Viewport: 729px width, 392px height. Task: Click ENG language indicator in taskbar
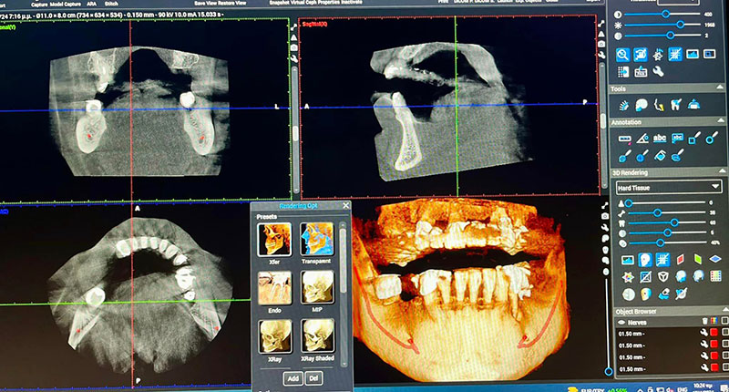[x=682, y=389]
